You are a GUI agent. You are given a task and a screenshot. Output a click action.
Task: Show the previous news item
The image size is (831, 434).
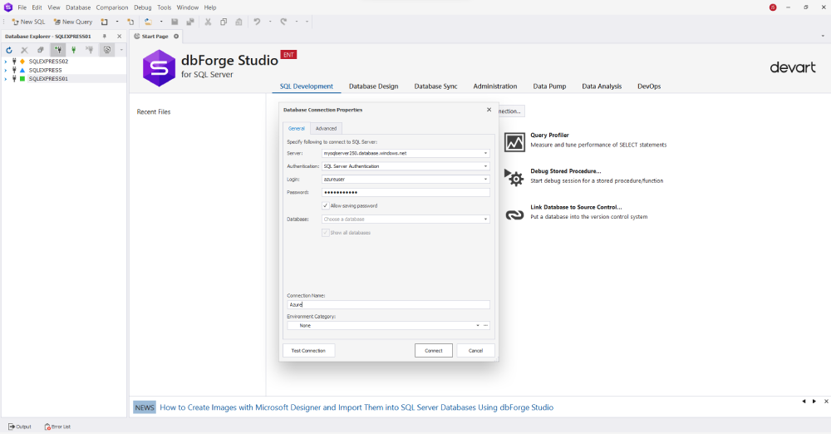coord(804,401)
